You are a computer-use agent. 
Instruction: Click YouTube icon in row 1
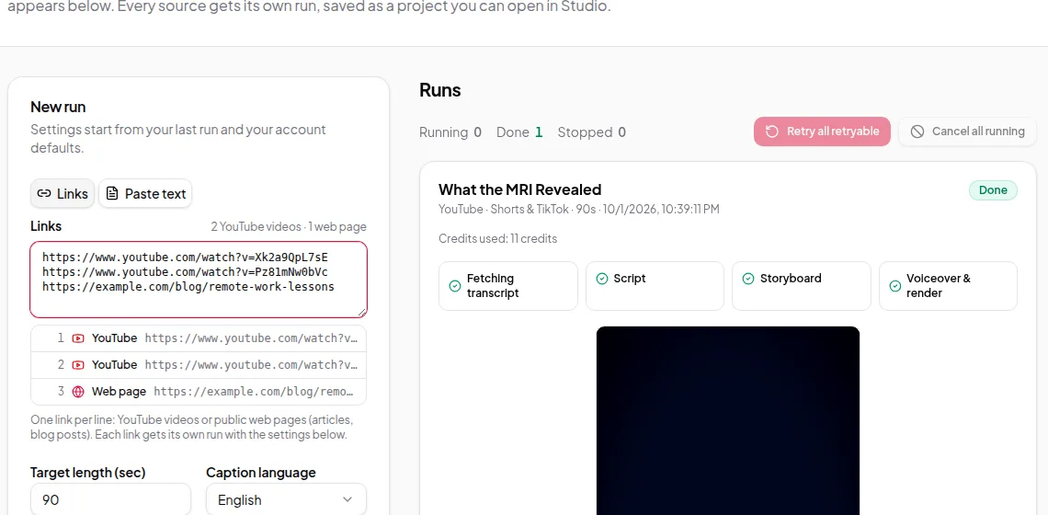pos(78,338)
